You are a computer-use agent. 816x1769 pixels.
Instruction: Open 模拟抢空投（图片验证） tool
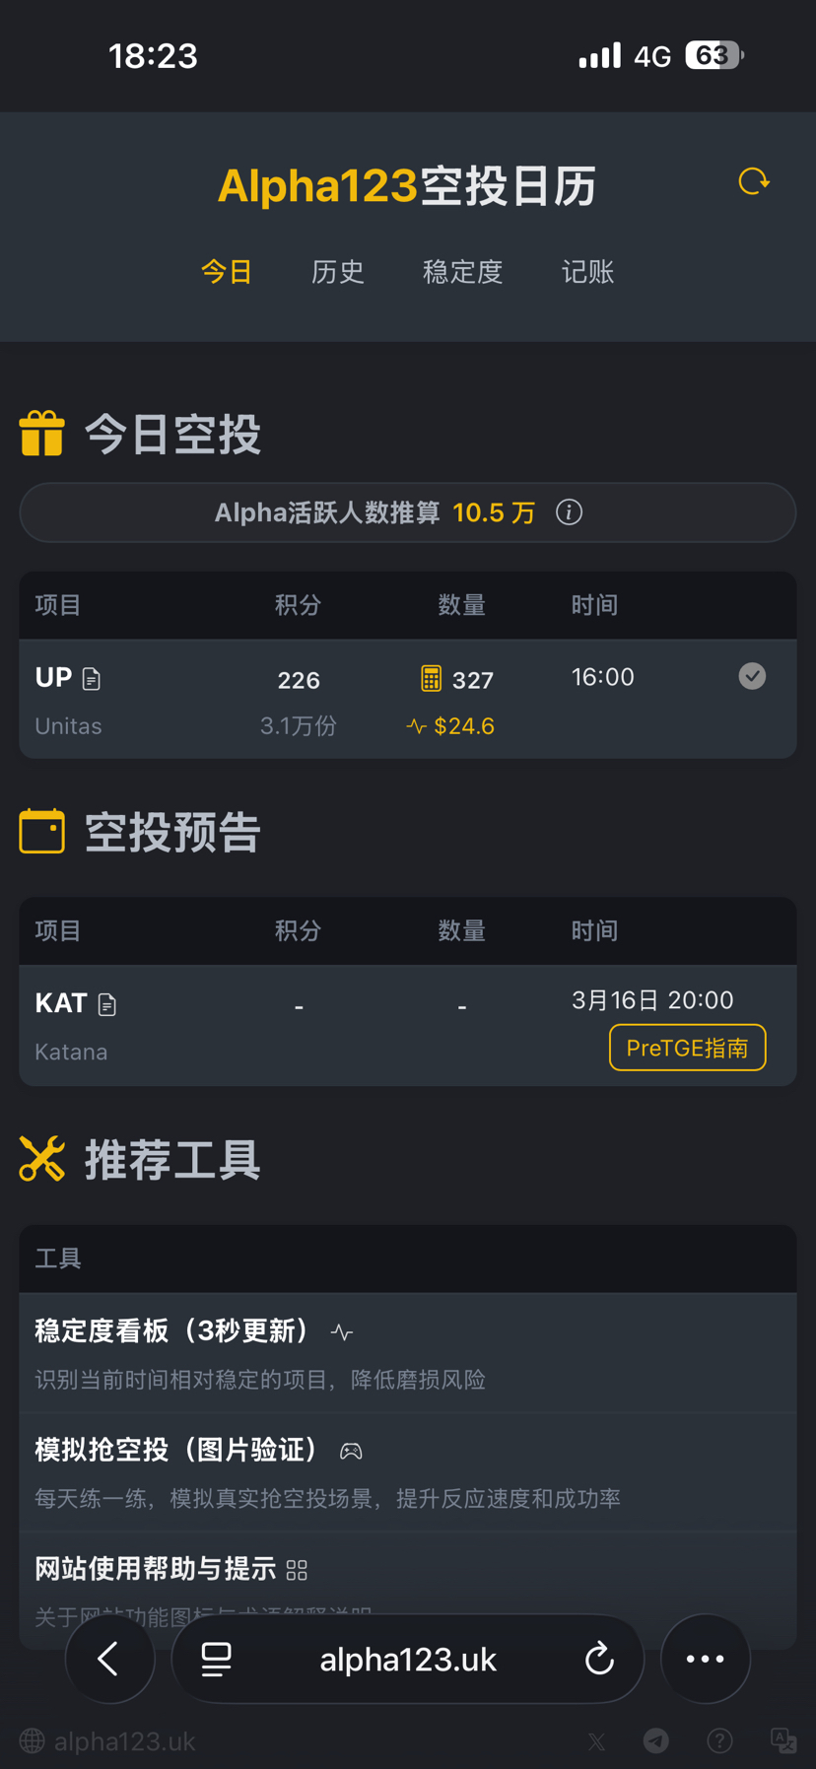coord(408,1472)
